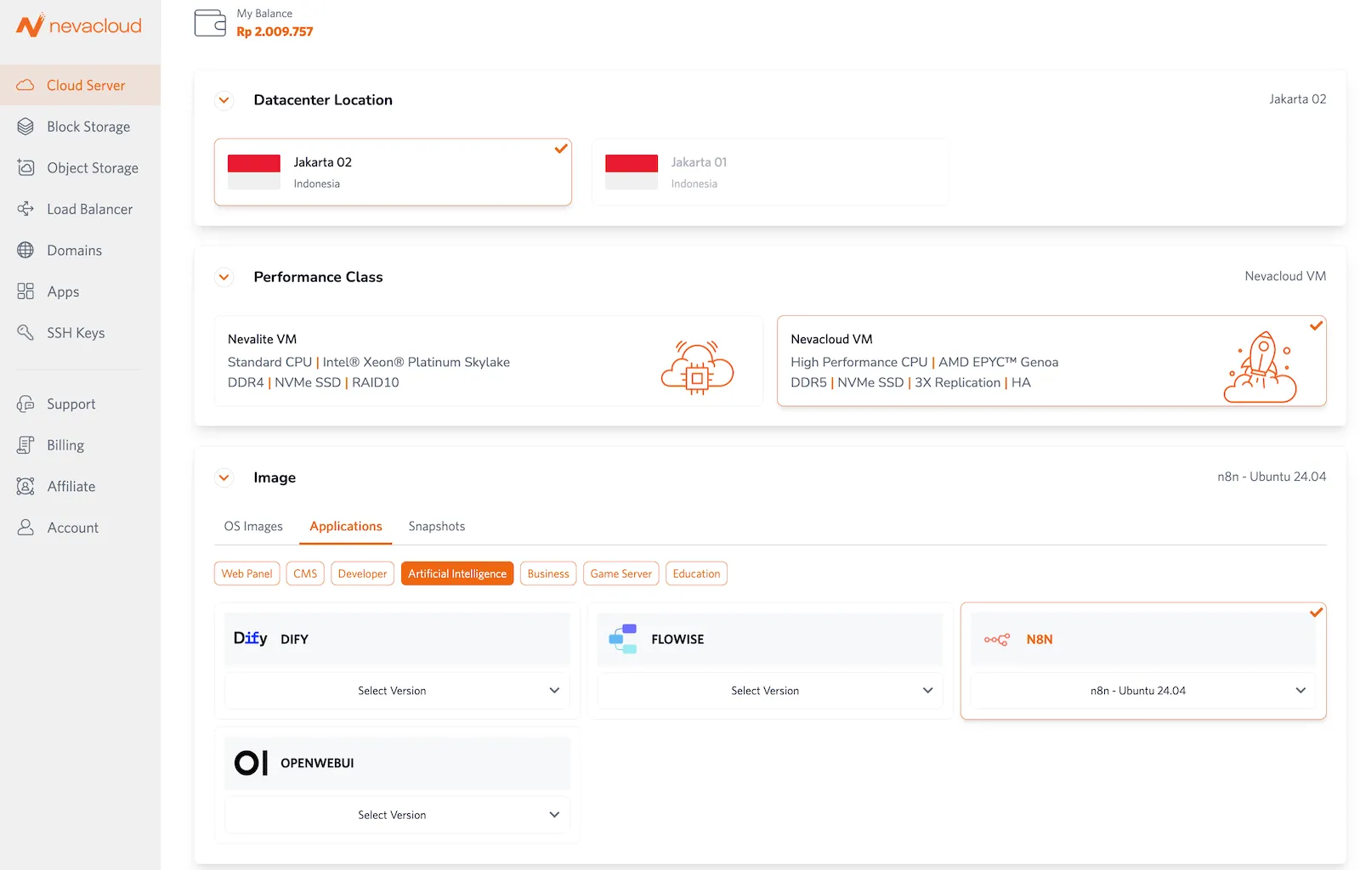
Task: Click the Domains globe icon
Action: pyautogui.click(x=25, y=251)
